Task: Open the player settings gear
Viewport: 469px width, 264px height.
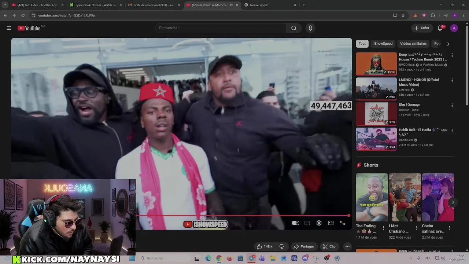Action: pos(319,223)
